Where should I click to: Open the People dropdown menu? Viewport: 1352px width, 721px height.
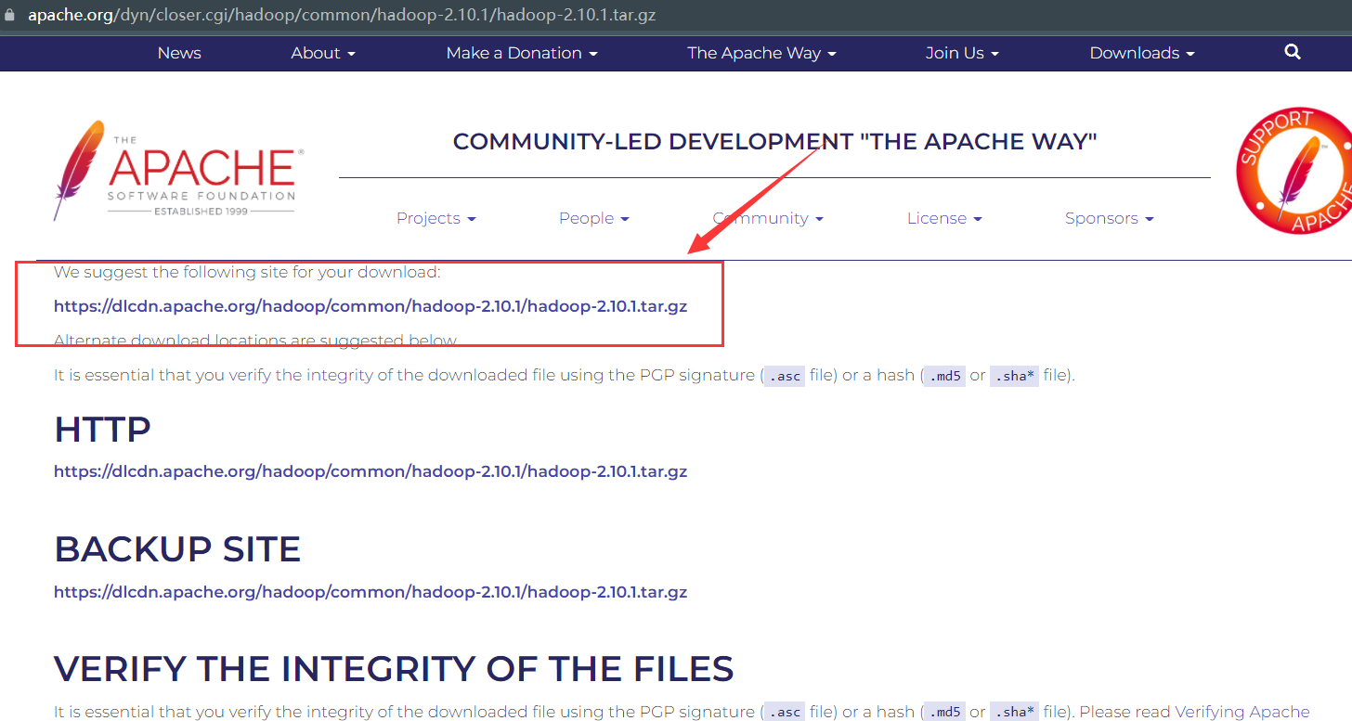click(594, 218)
